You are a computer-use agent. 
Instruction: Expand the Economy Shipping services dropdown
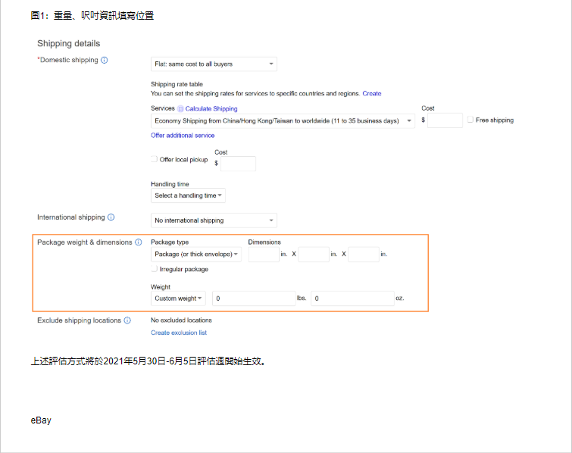click(x=283, y=120)
